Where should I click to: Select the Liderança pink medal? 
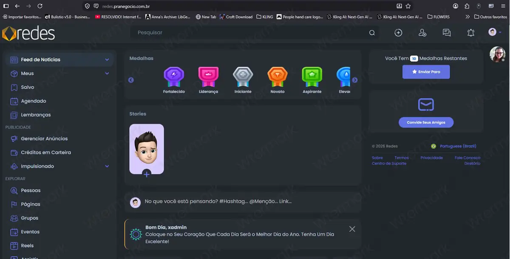(x=208, y=77)
